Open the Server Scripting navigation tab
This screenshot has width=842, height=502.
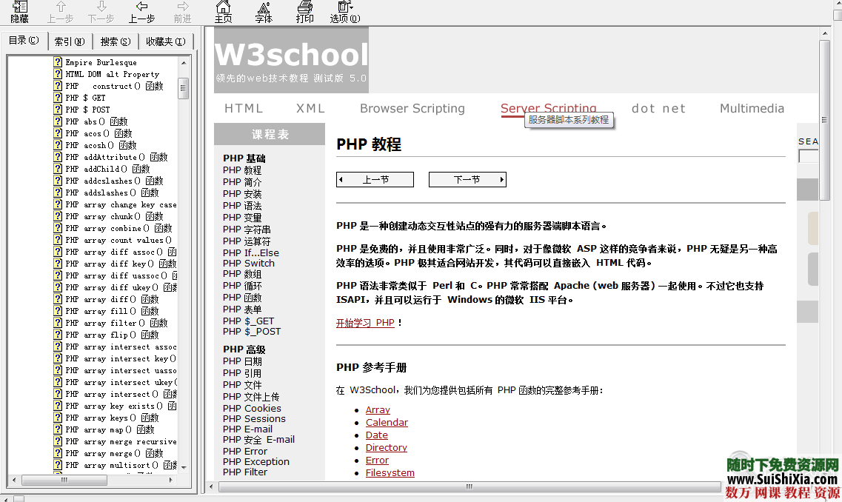(x=548, y=108)
